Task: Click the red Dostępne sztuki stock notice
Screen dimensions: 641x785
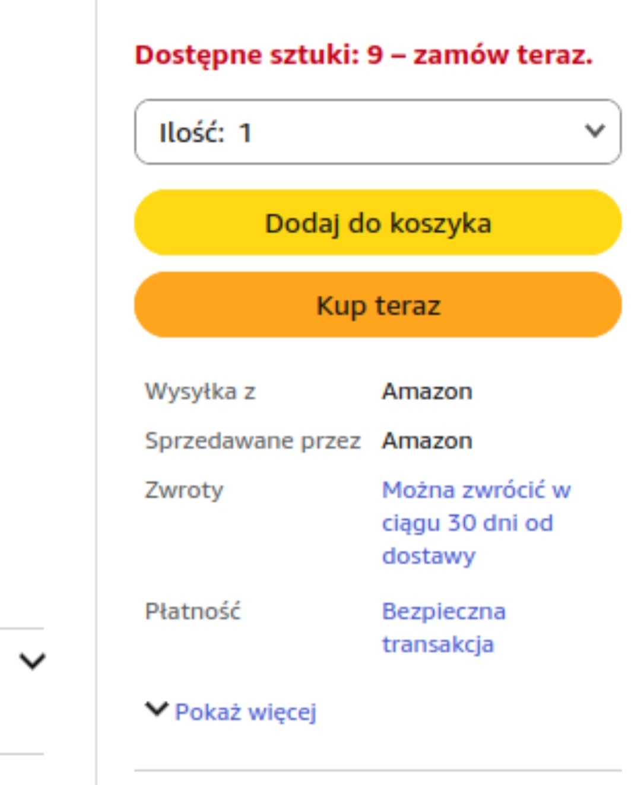Action: [x=363, y=55]
